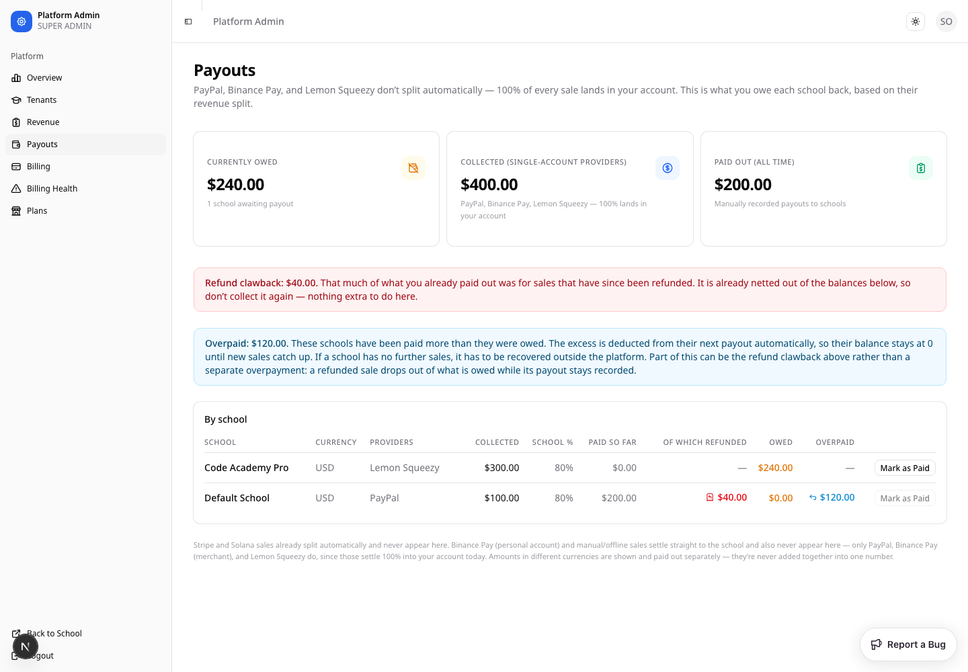Click the Billing Health warning icon
This screenshot has height=672, width=968.
click(x=16, y=189)
